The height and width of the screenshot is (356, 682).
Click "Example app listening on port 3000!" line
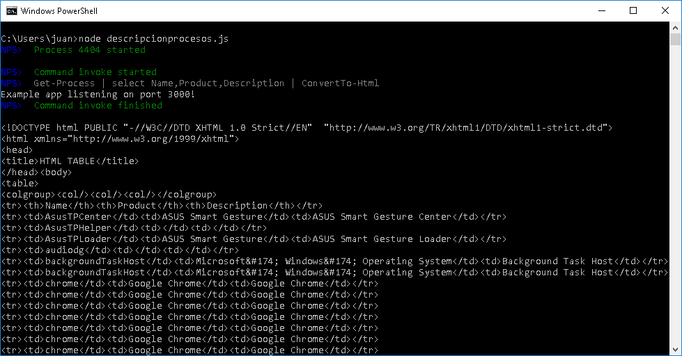tap(98, 95)
